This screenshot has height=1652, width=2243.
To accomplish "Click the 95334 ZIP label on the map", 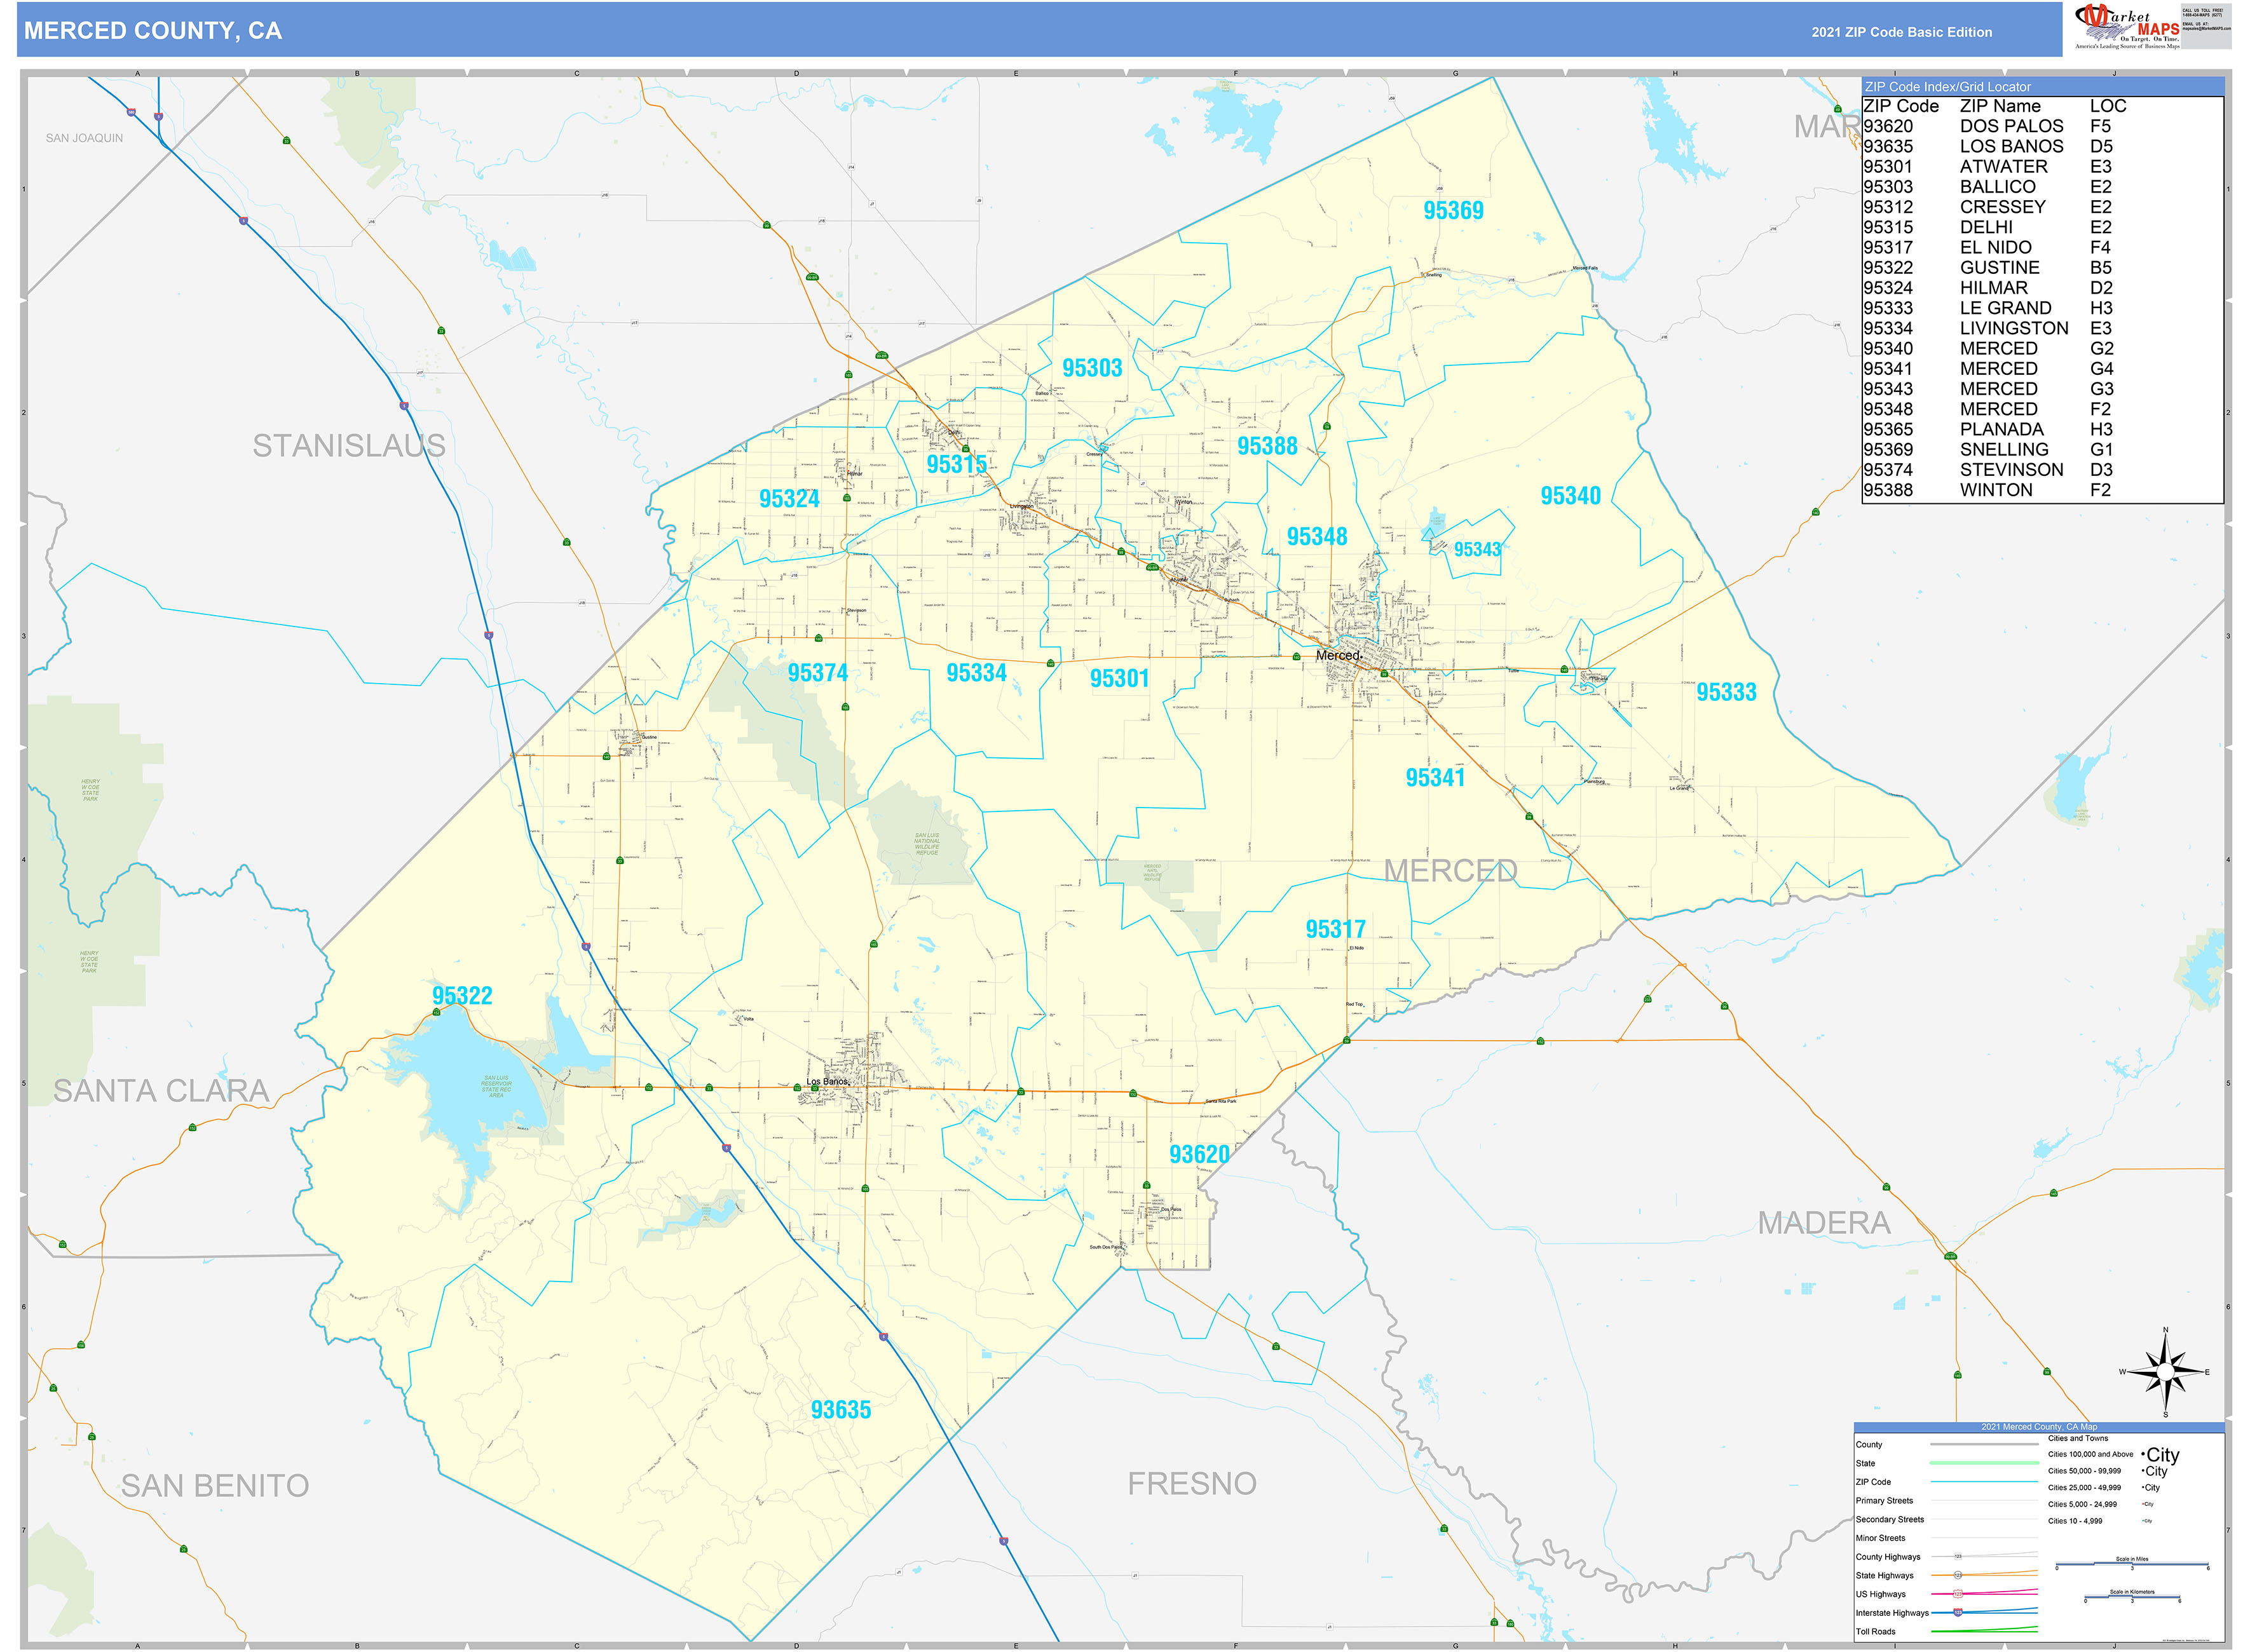I will pos(976,673).
